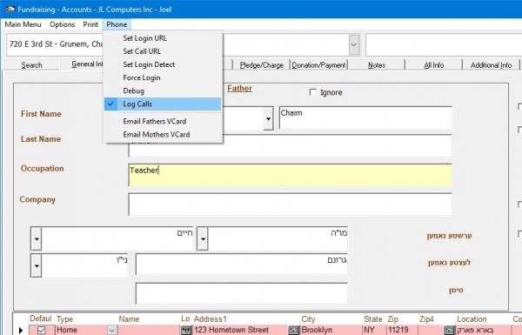Screen dimensions: 522x335
Task: Open the Type dropdown for Home row
Action: 112,331
